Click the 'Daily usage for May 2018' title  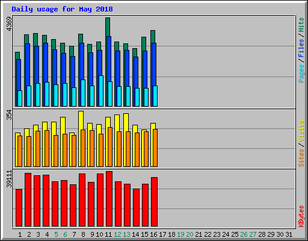[62, 9]
